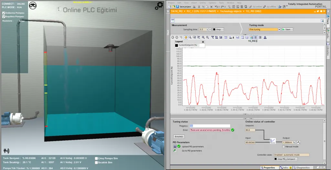Viewport: 331px width, 170px height.
Task: Click the Cut scissors icon
Action: [x=199, y=7]
